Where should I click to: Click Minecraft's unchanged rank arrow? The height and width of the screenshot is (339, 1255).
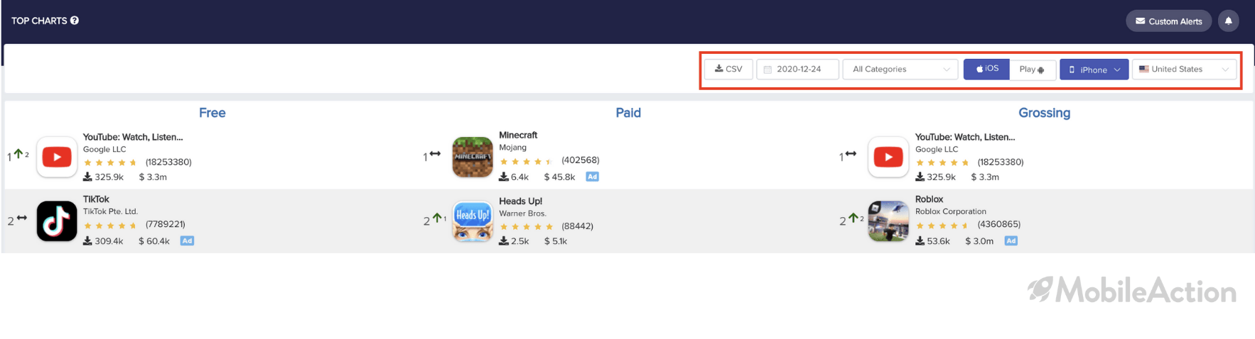click(x=435, y=153)
